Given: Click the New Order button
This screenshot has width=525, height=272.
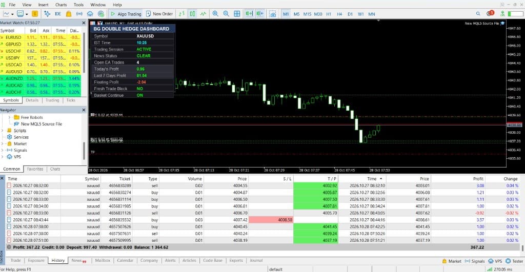Looking at the screenshot, I should pos(159,14).
